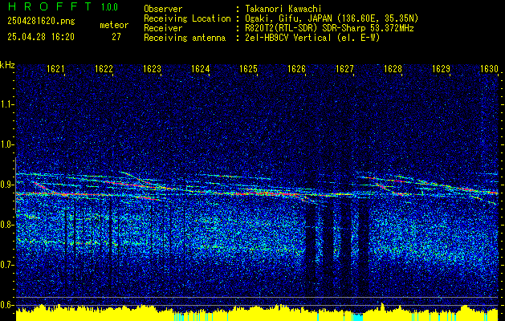This screenshot has height=321, width=505.
Task: Click the Receiving antenna label
Action: click(x=185, y=38)
